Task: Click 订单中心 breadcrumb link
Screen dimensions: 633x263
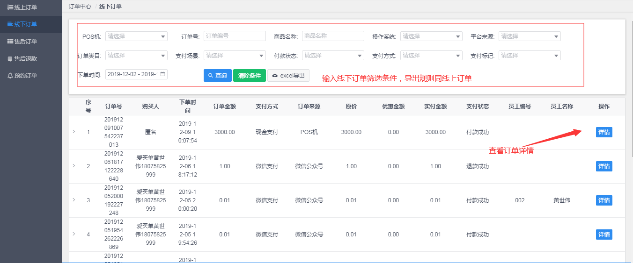Action: (80, 7)
